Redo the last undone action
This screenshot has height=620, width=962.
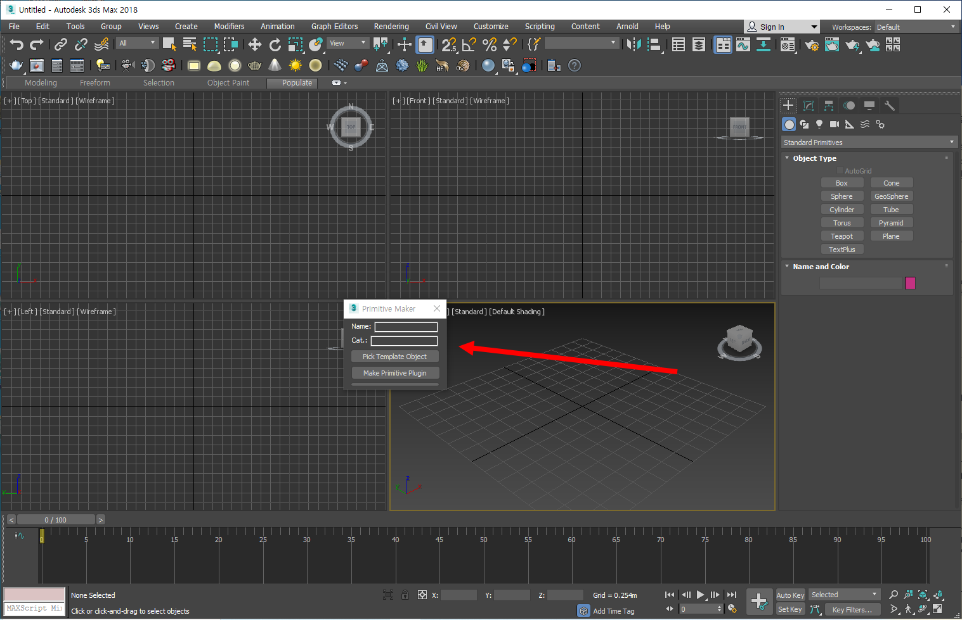(x=37, y=44)
